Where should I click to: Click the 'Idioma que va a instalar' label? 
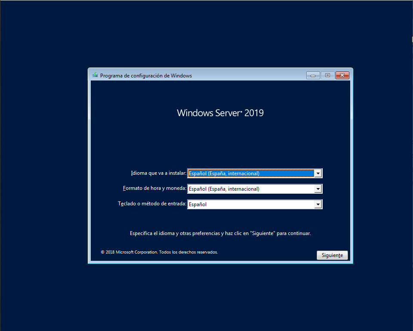159,173
